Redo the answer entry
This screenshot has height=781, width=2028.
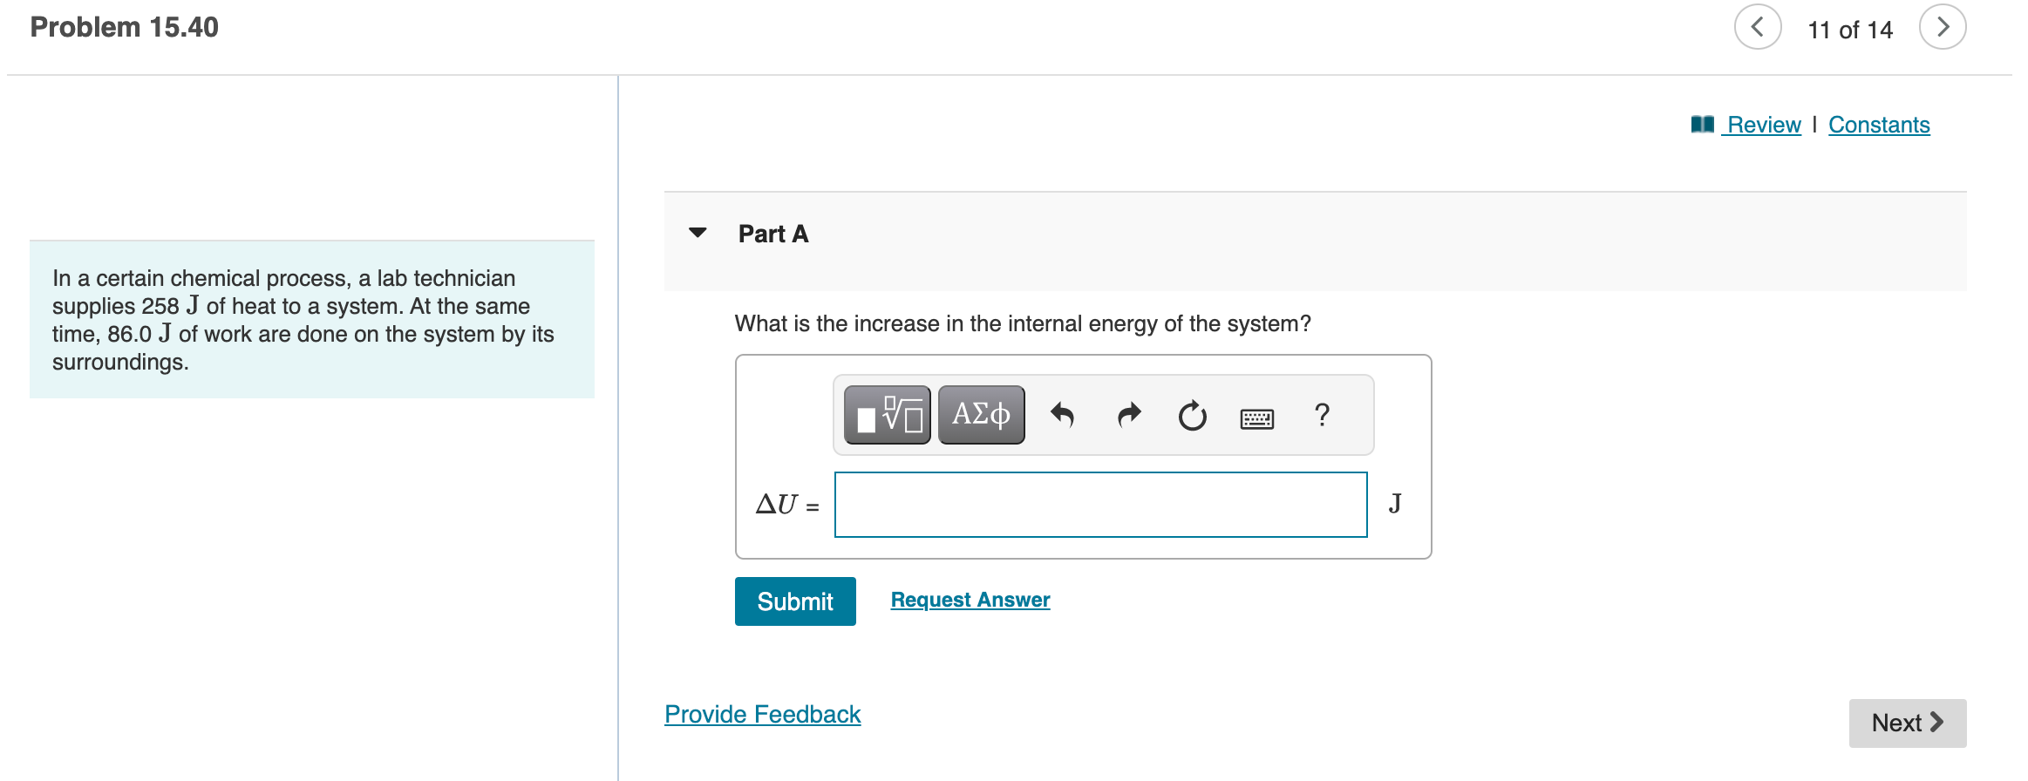click(x=1127, y=415)
